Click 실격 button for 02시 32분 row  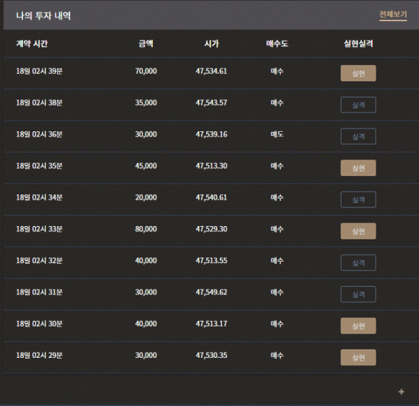click(358, 263)
